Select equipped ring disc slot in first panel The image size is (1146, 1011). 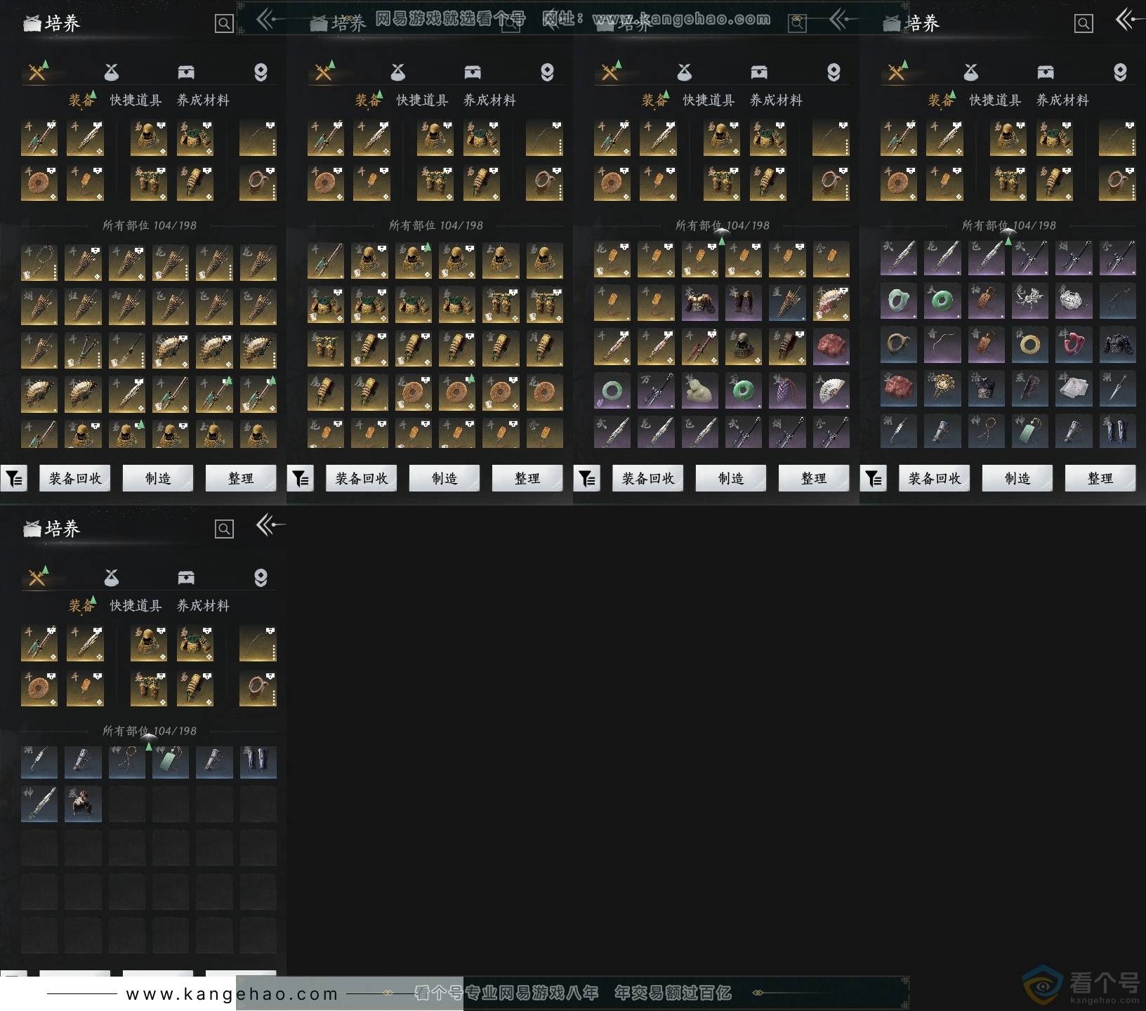click(x=39, y=183)
